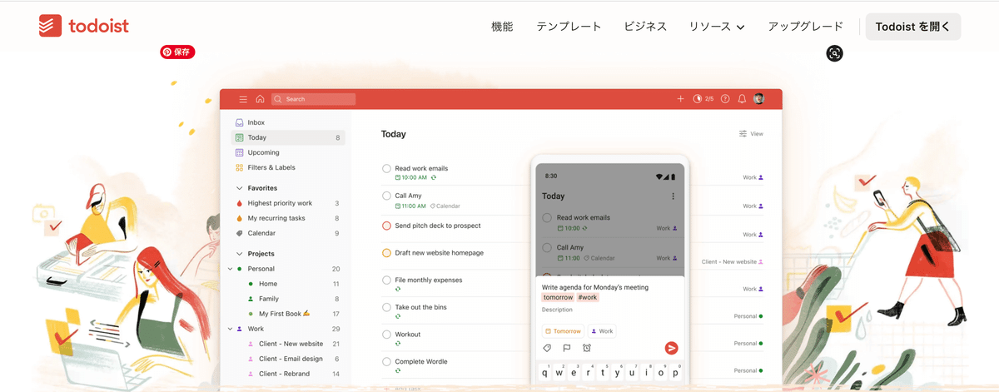The width and height of the screenshot is (999, 392).
Task: Click the help question mark icon
Action: 725,99
